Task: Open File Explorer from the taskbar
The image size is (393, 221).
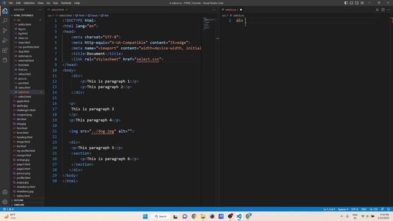Action: 203,216
